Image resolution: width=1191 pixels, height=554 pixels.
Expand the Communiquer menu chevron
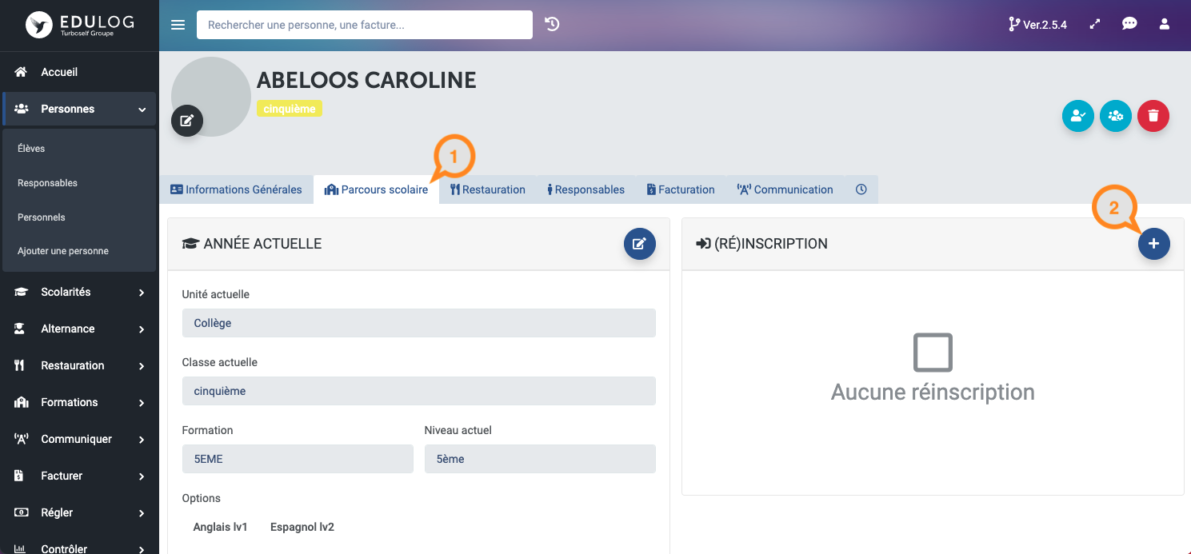tap(142, 440)
